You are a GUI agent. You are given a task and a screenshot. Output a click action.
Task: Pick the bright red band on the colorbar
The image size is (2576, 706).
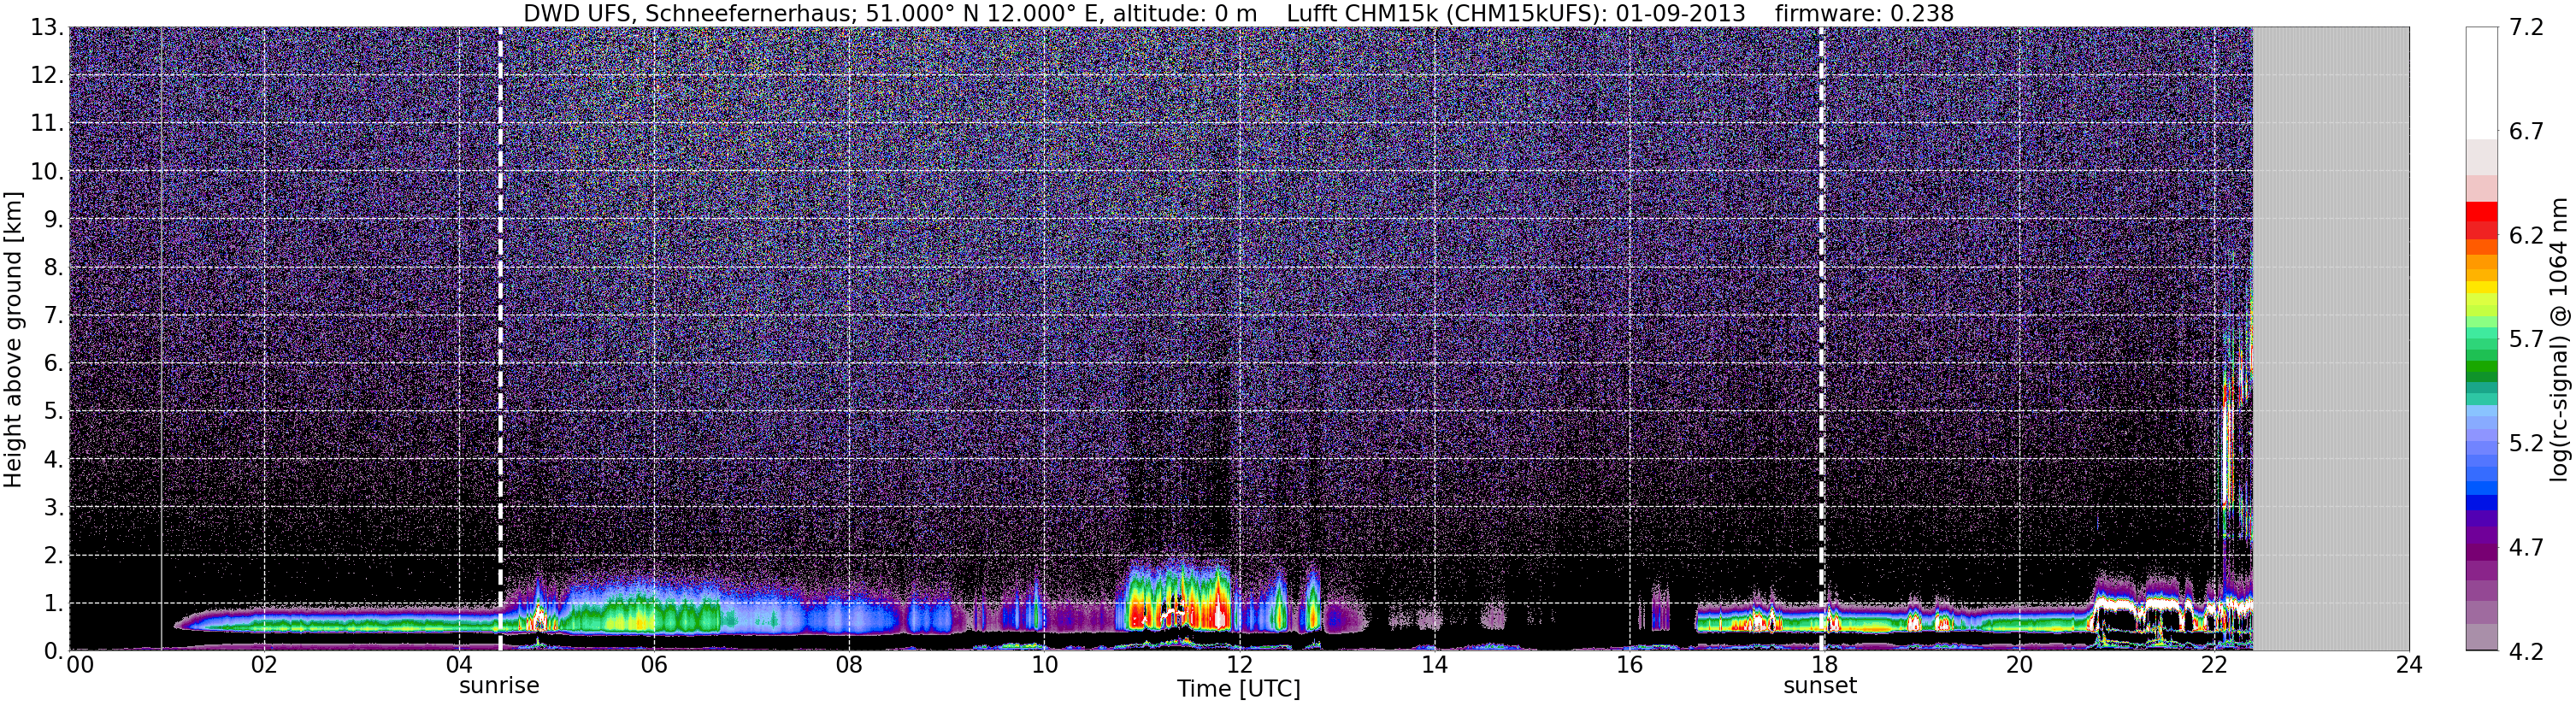tap(2481, 211)
